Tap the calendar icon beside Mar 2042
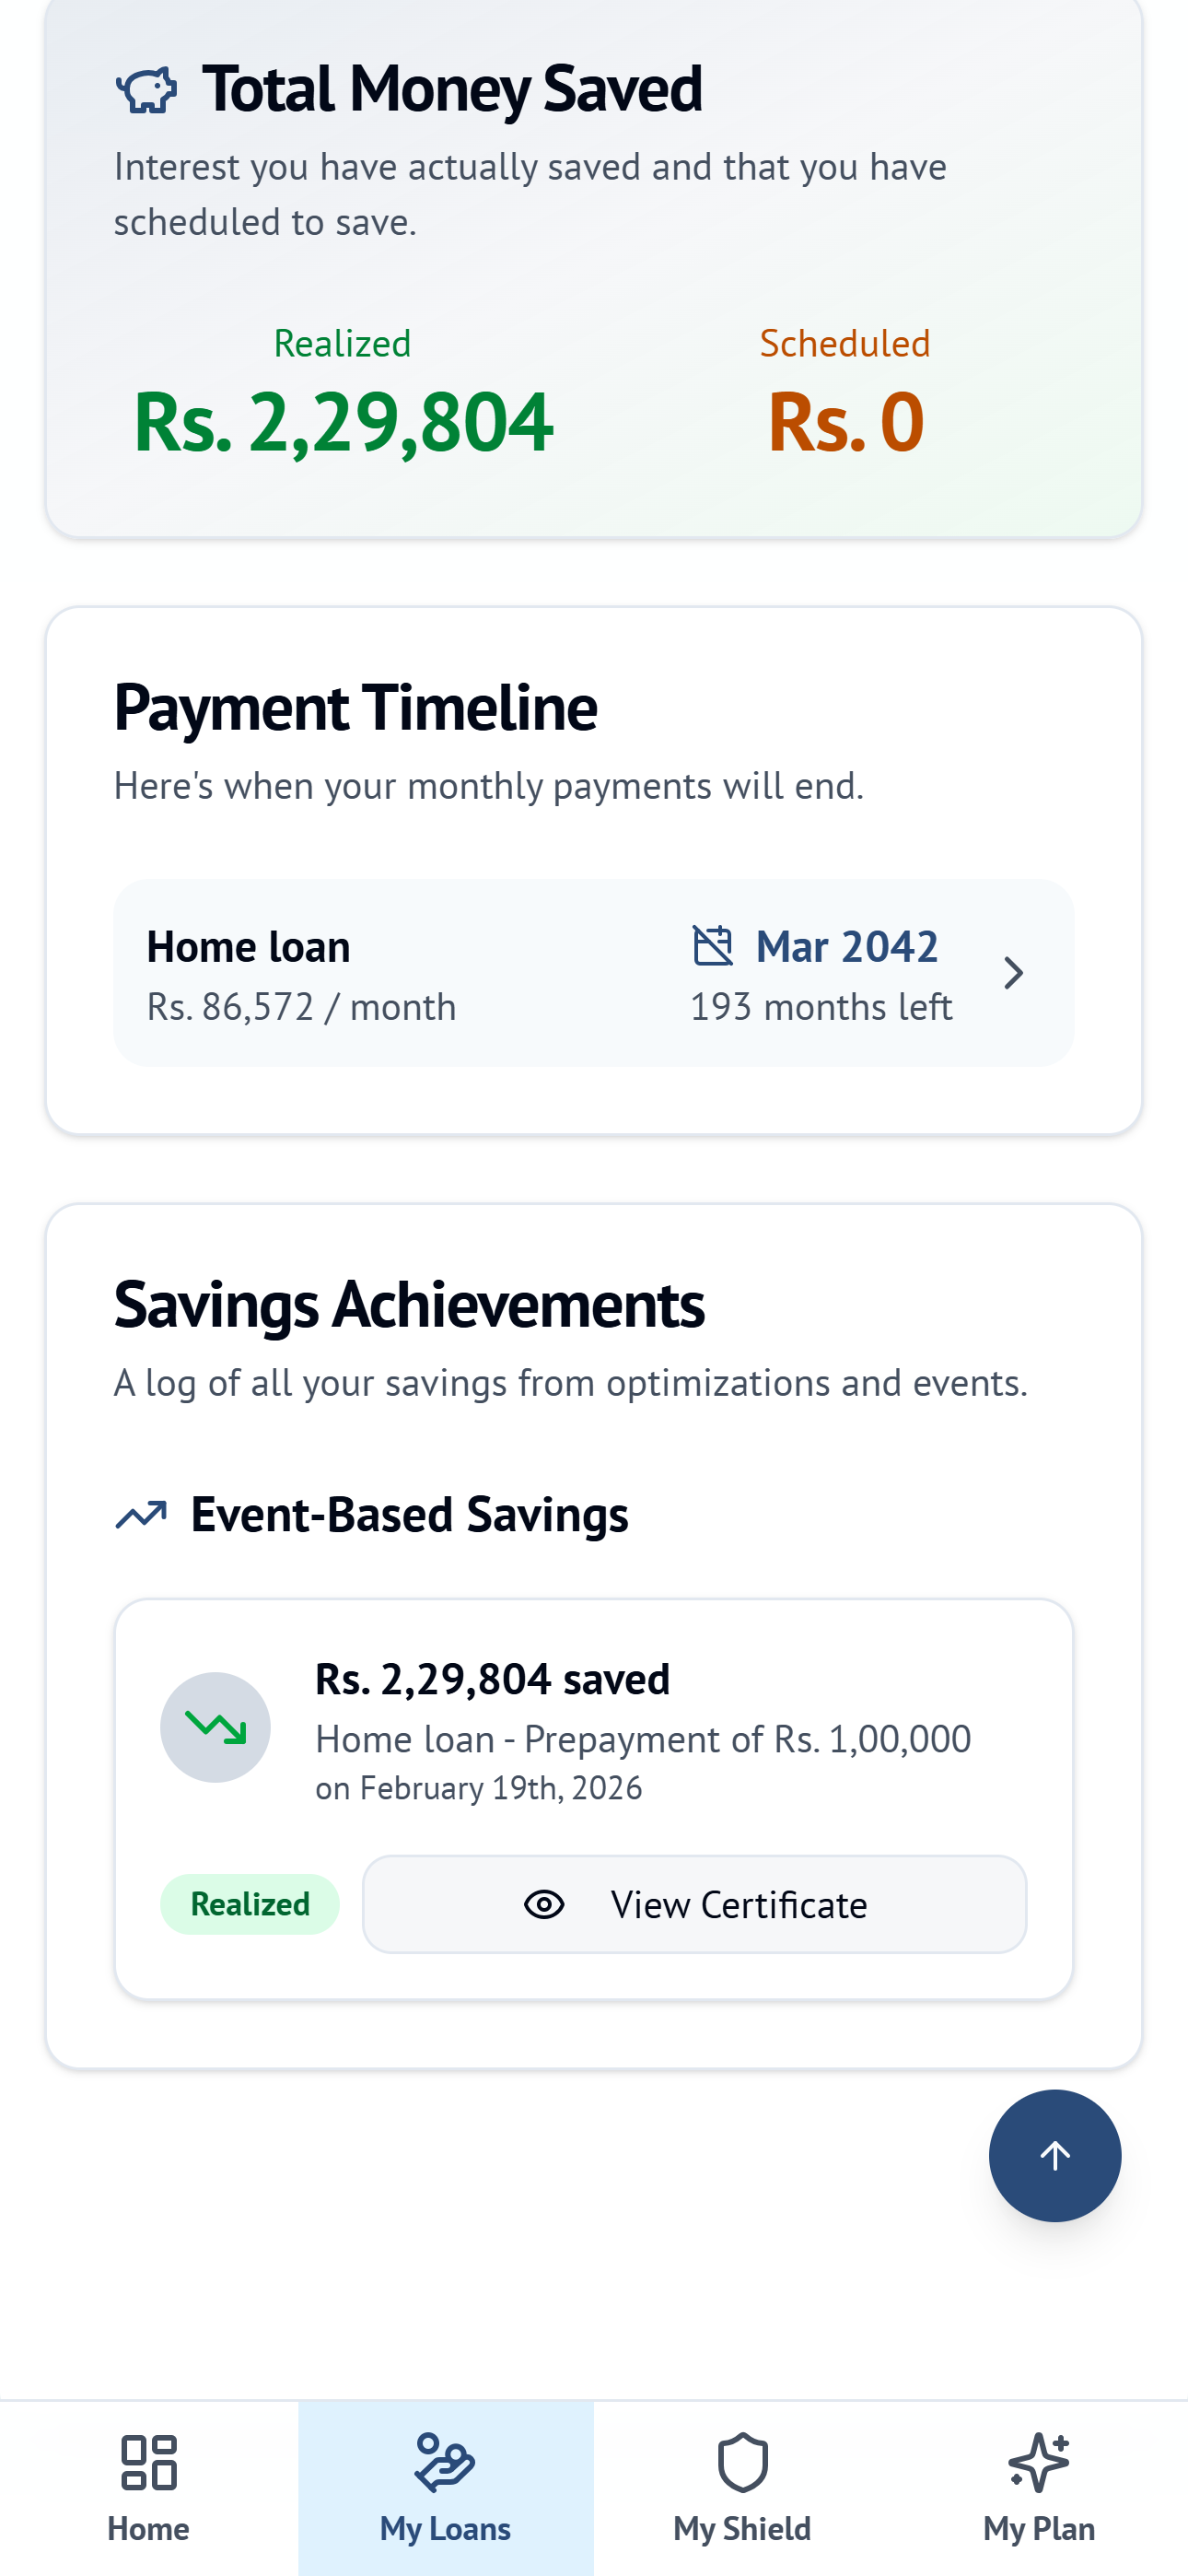Viewport: 1188px width, 2576px height. (712, 946)
